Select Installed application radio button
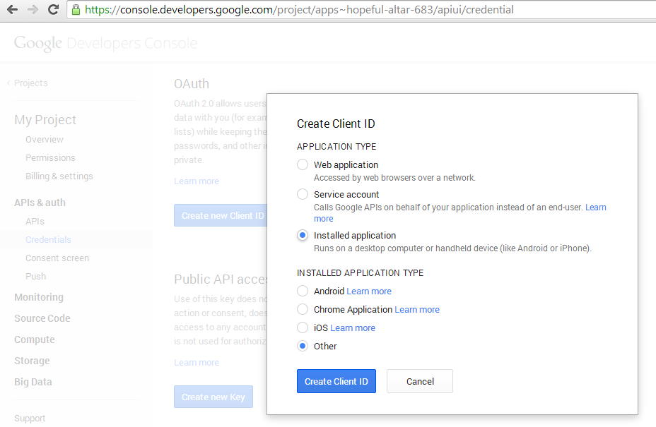 point(303,235)
